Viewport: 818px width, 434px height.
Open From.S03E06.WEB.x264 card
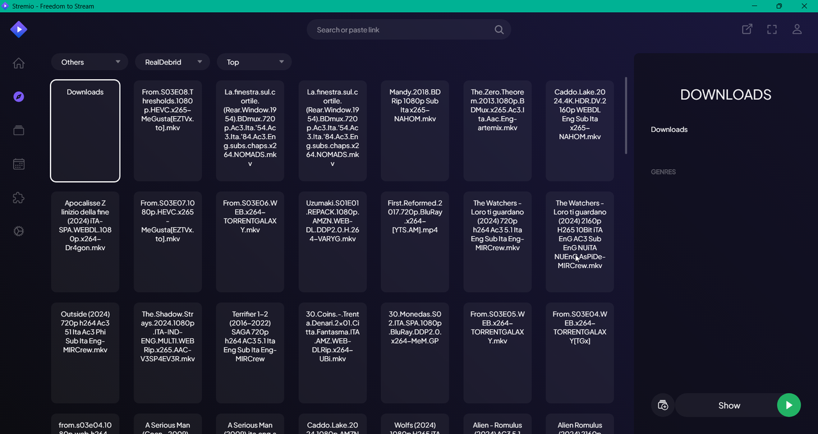click(x=250, y=242)
